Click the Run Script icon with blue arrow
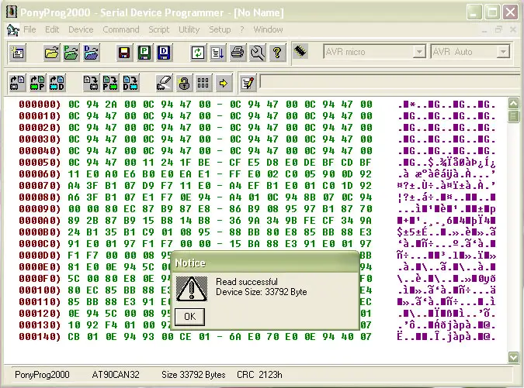Viewport: 524px width, 388px height. click(217, 53)
